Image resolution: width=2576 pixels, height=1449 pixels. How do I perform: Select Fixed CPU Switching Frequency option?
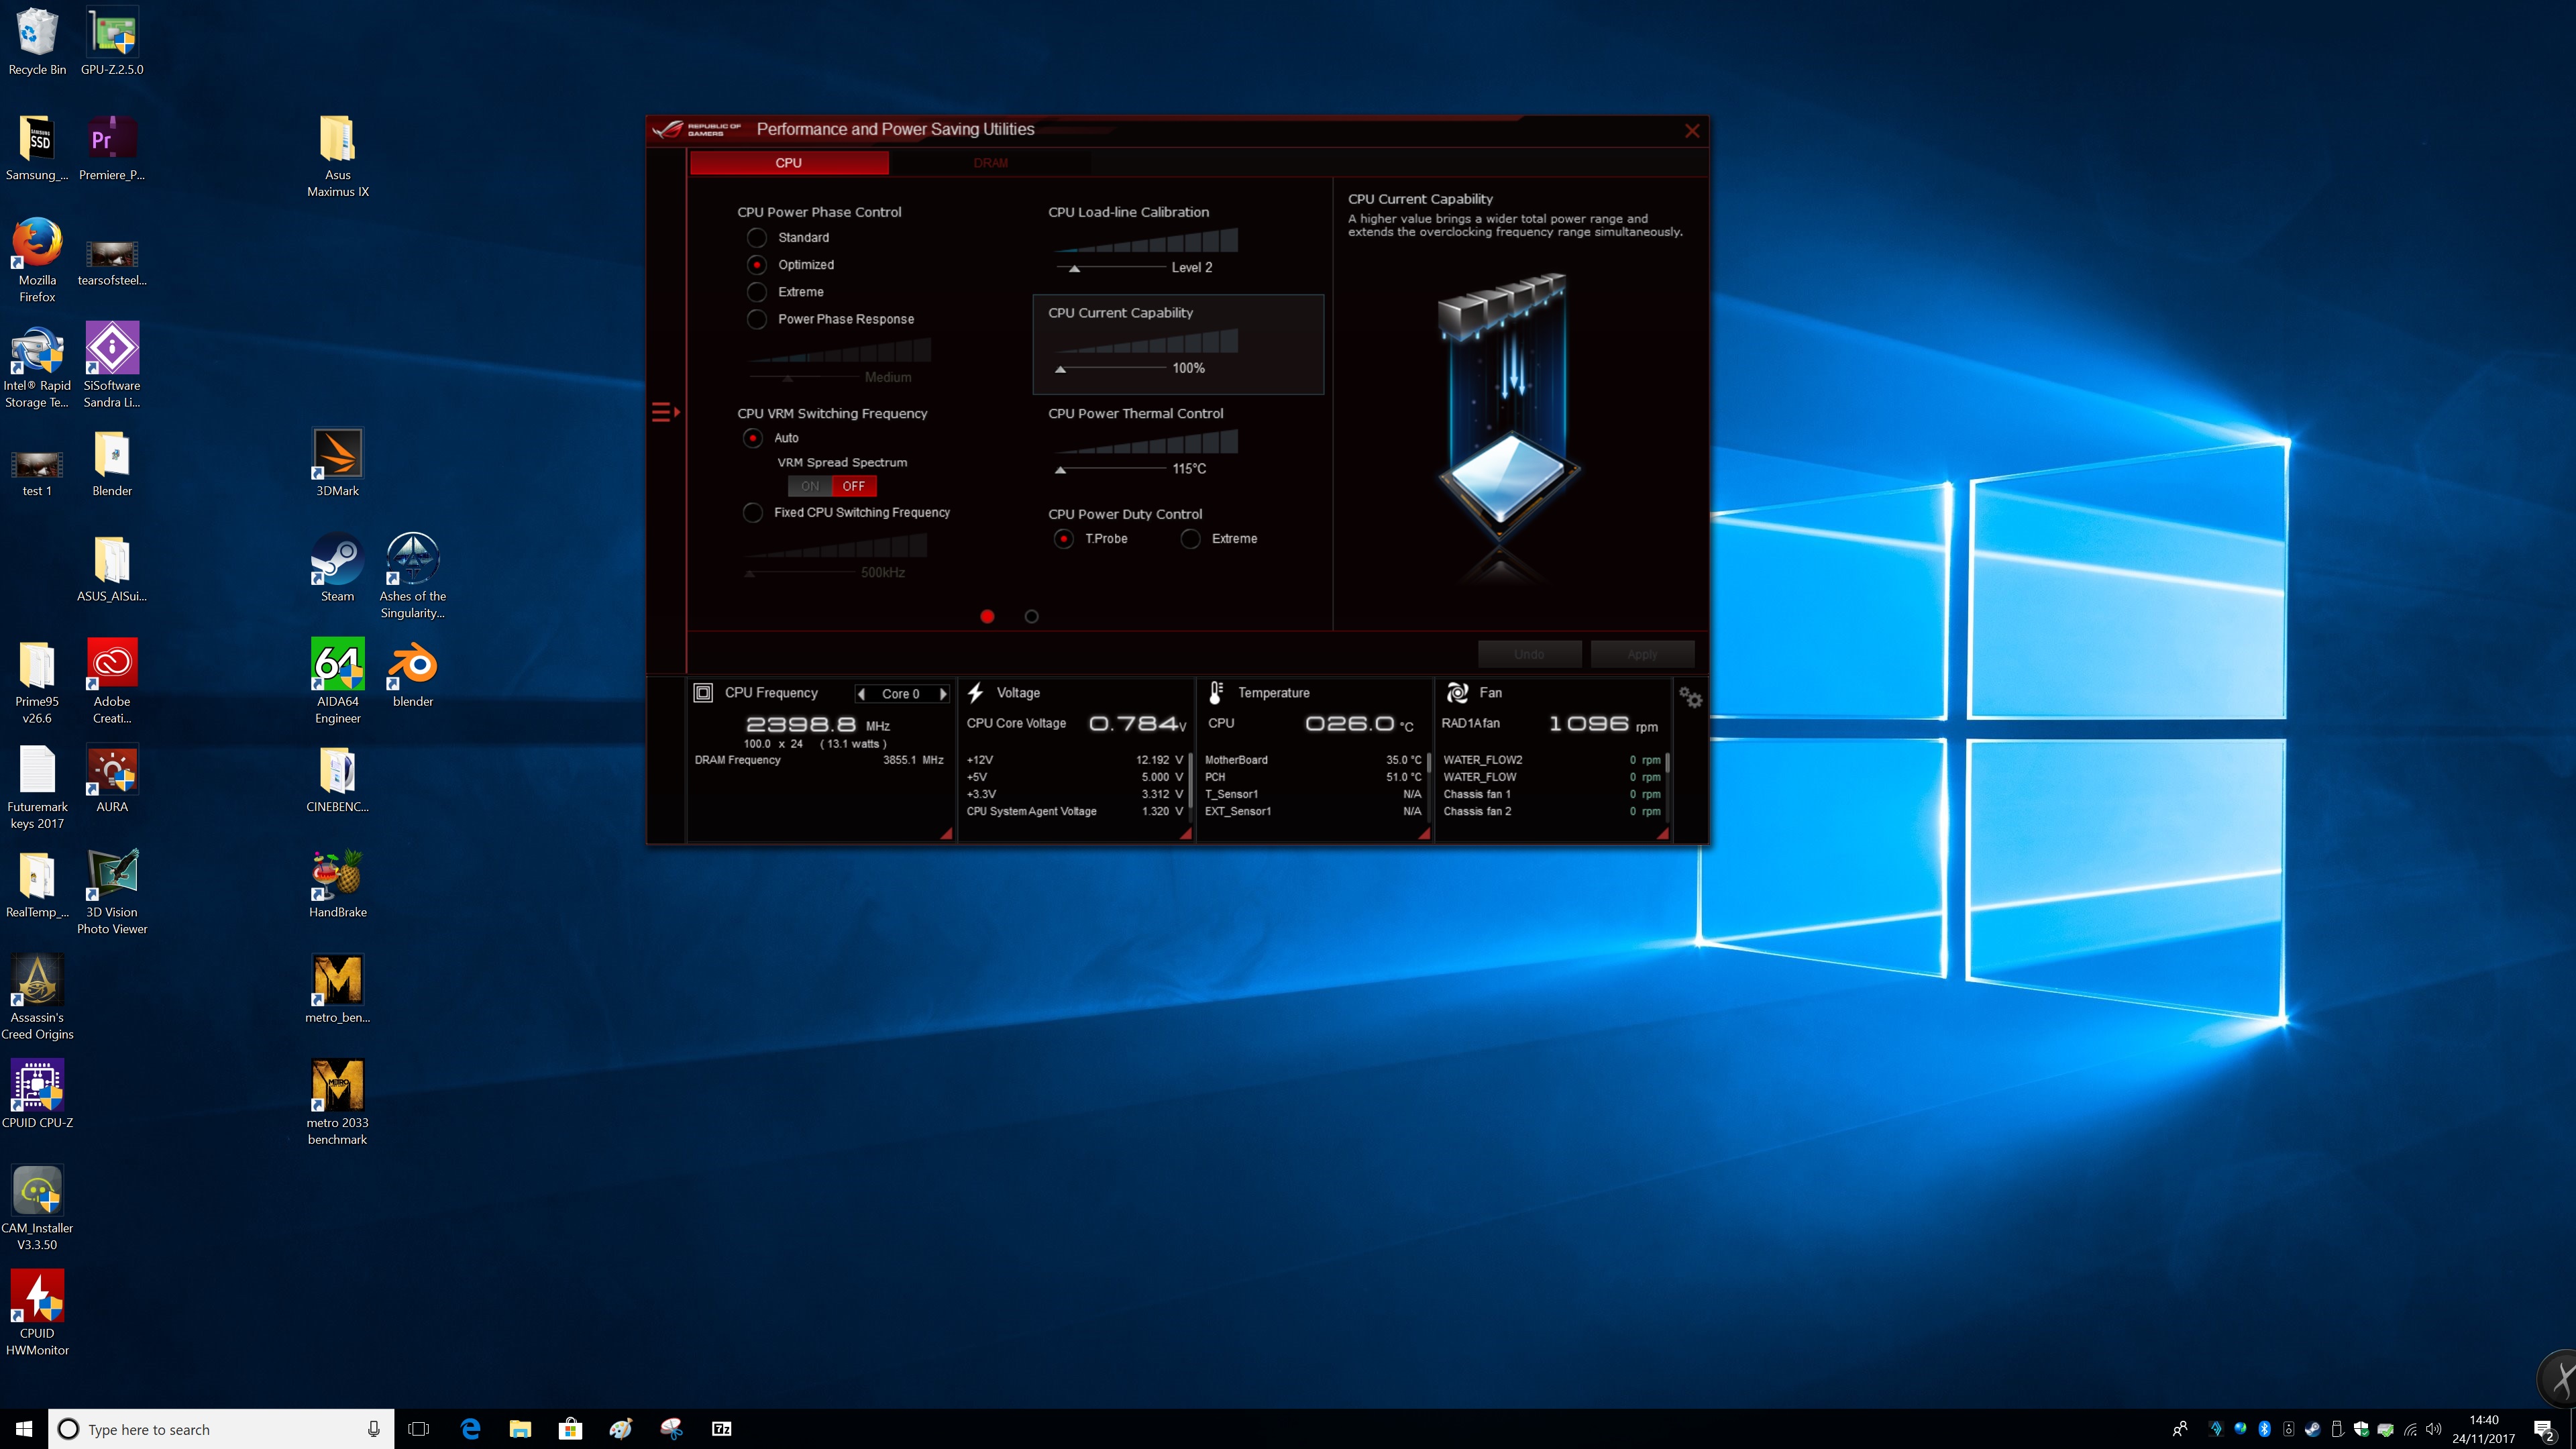coord(753,512)
